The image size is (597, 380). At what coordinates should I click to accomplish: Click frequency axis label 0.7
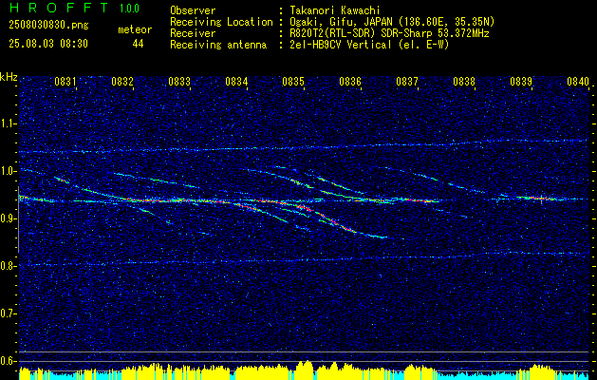click(9, 313)
